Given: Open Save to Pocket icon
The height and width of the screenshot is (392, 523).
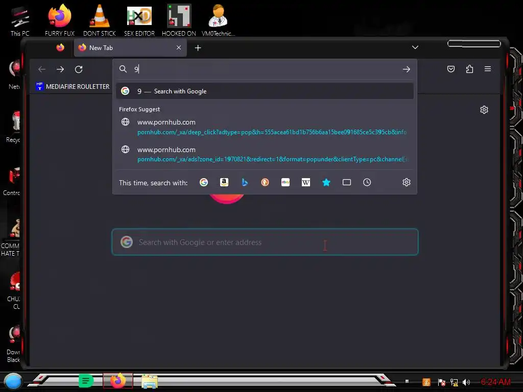Looking at the screenshot, I should [x=451, y=69].
